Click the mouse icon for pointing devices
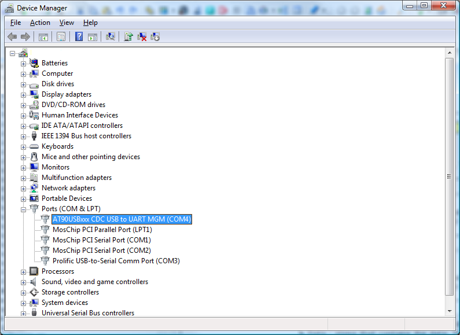This screenshot has width=460, height=335. (34, 157)
